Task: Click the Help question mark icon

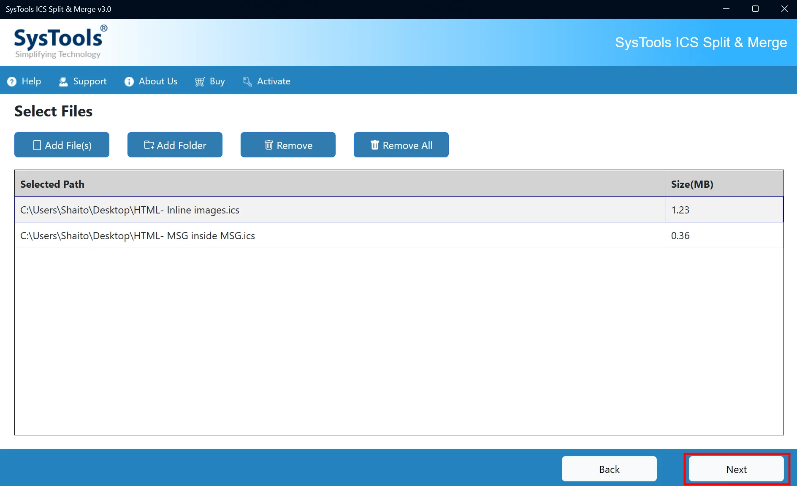Action: (x=12, y=81)
